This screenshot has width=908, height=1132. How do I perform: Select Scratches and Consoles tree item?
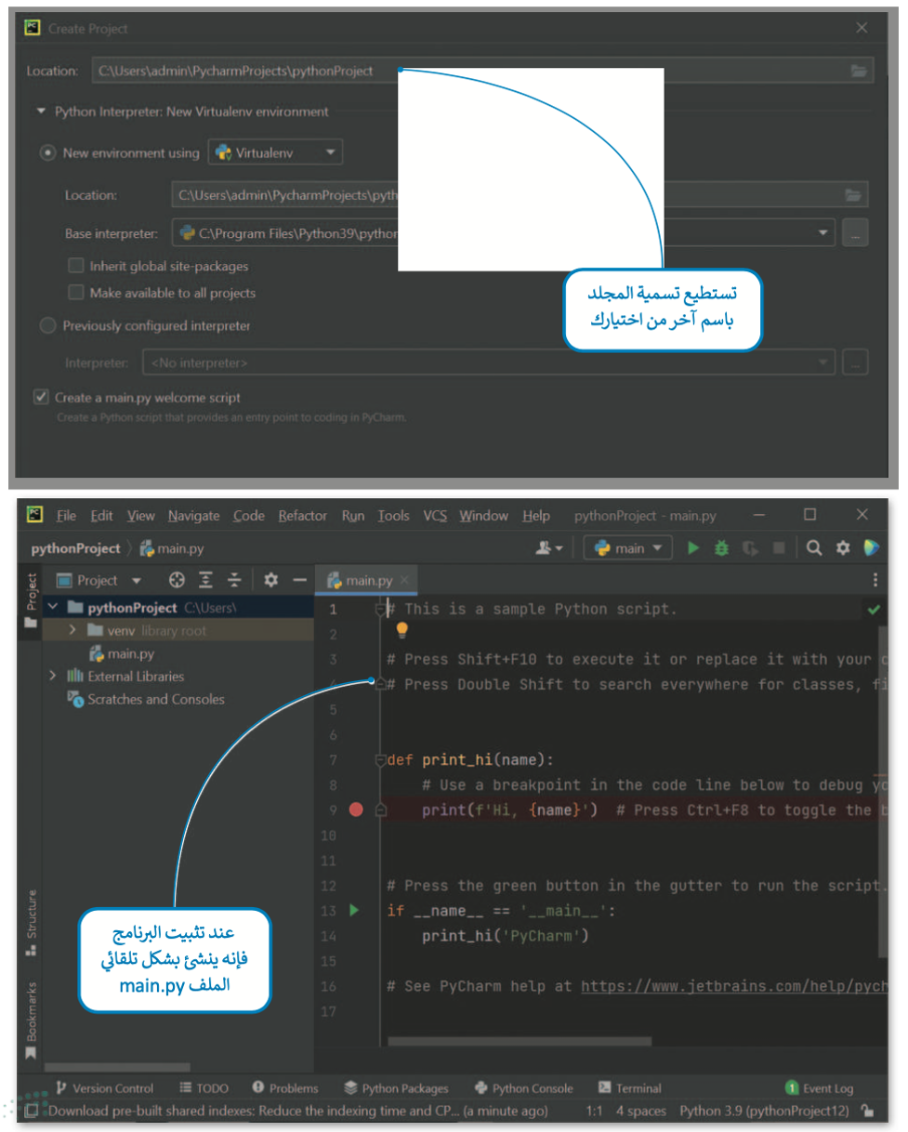coord(147,699)
